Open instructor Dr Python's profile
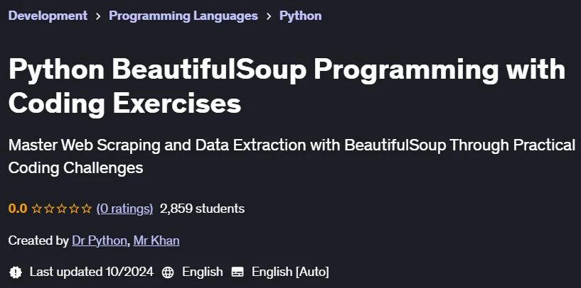The width and height of the screenshot is (581, 288). tap(100, 240)
